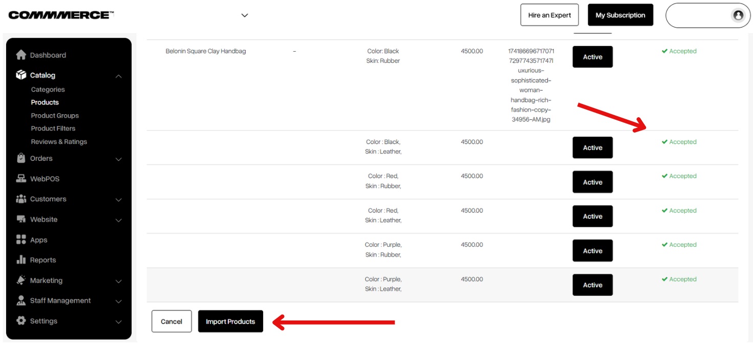Click Active button for Purple Leather row

(x=592, y=285)
